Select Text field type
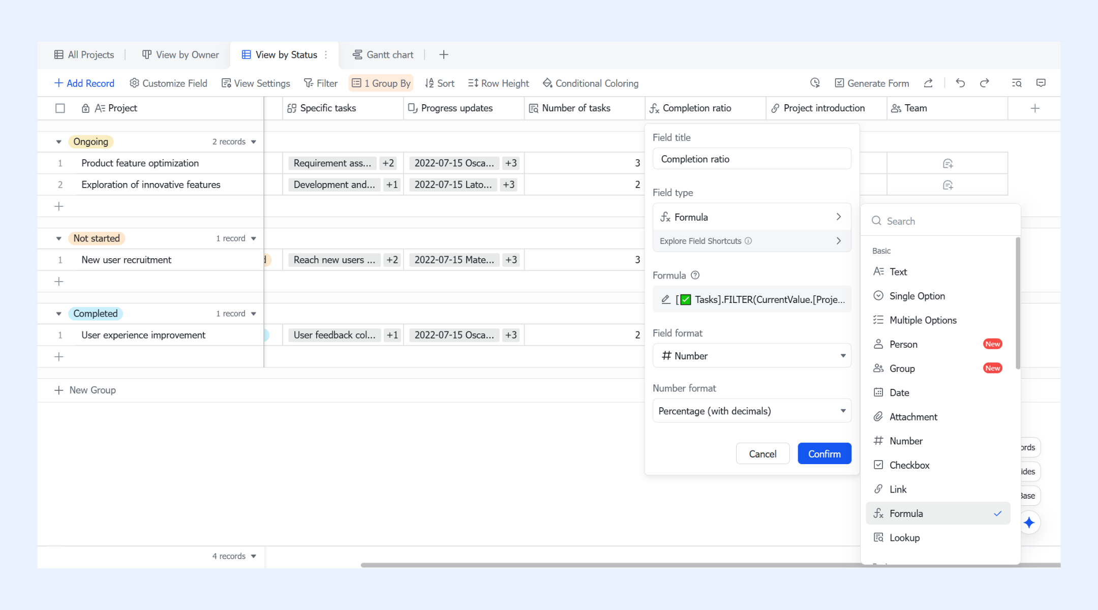The image size is (1098, 610). 938,272
